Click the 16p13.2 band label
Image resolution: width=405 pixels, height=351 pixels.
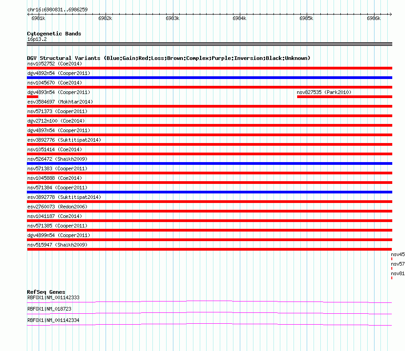(x=37, y=39)
